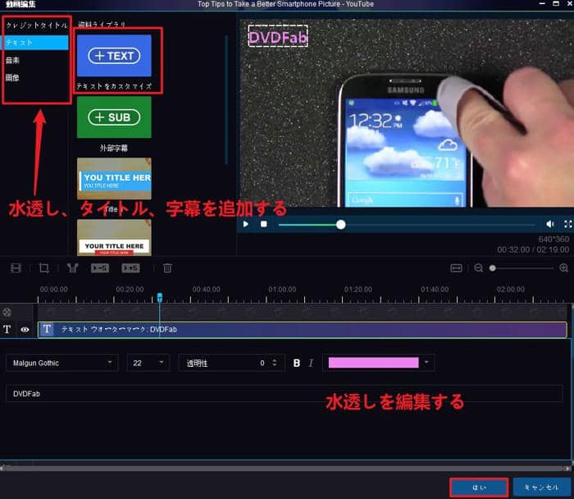Click the timeline zoom slider handle
Image resolution: width=574 pixels, height=499 pixels.
[493, 268]
